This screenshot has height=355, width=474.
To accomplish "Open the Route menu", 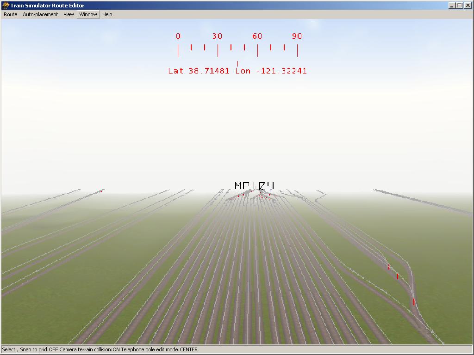I will (x=11, y=14).
